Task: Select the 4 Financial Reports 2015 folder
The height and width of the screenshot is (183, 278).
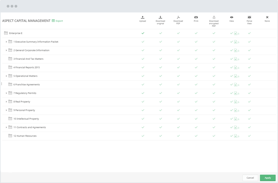Action: point(26,67)
